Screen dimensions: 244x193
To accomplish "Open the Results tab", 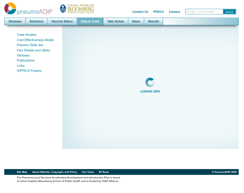I will (x=154, y=21).
